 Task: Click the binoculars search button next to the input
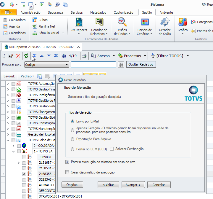121,65
